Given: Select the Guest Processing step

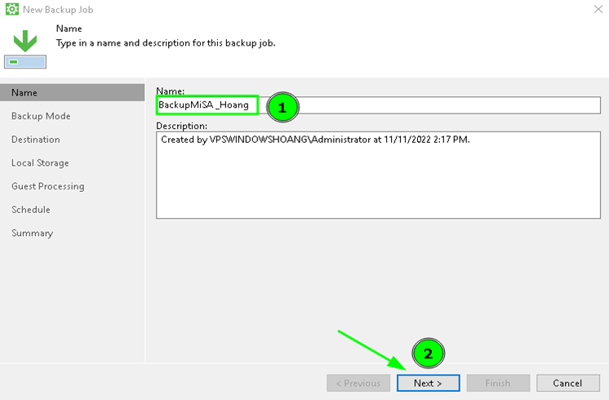Looking at the screenshot, I should tap(47, 187).
